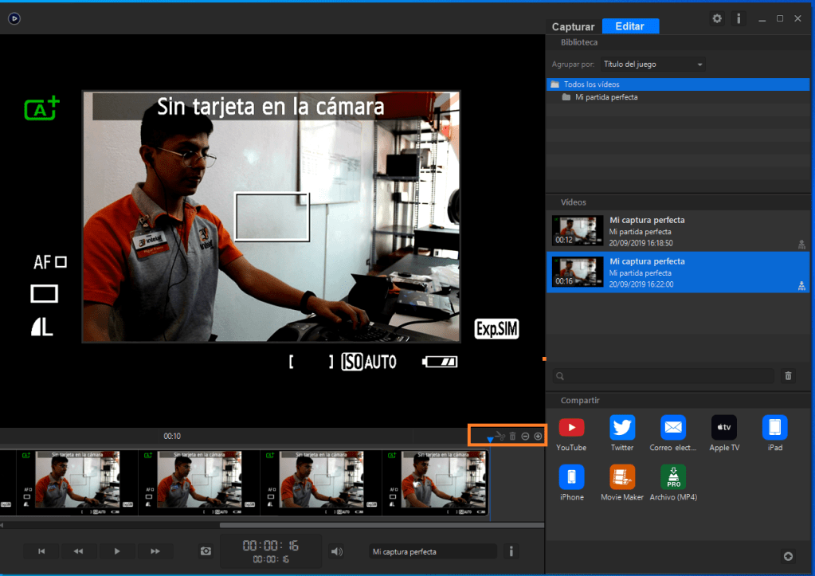
Task: Export using Archivo (MP4) icon
Action: coord(673,477)
